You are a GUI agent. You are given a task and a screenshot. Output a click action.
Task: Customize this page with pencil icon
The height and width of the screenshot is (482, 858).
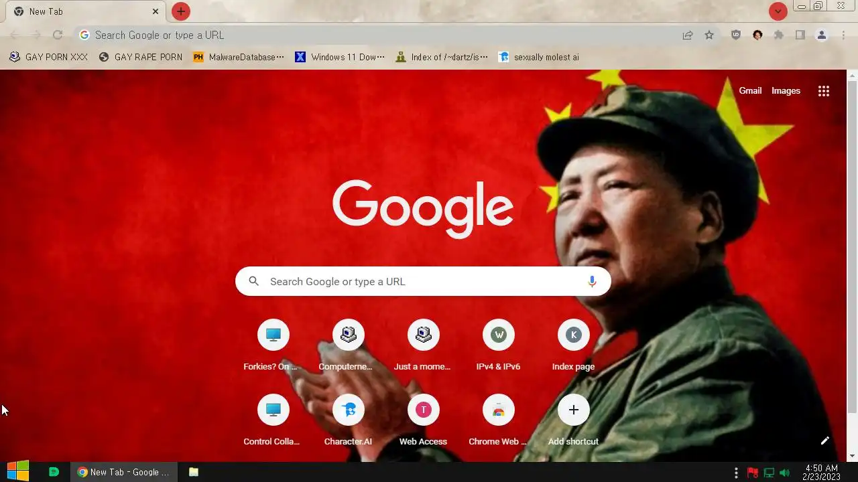pyautogui.click(x=825, y=440)
